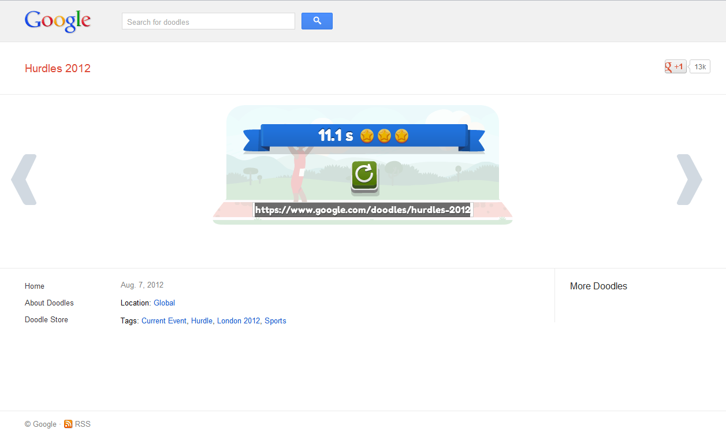Click the Global location link
This screenshot has height=436, width=726.
tap(164, 303)
